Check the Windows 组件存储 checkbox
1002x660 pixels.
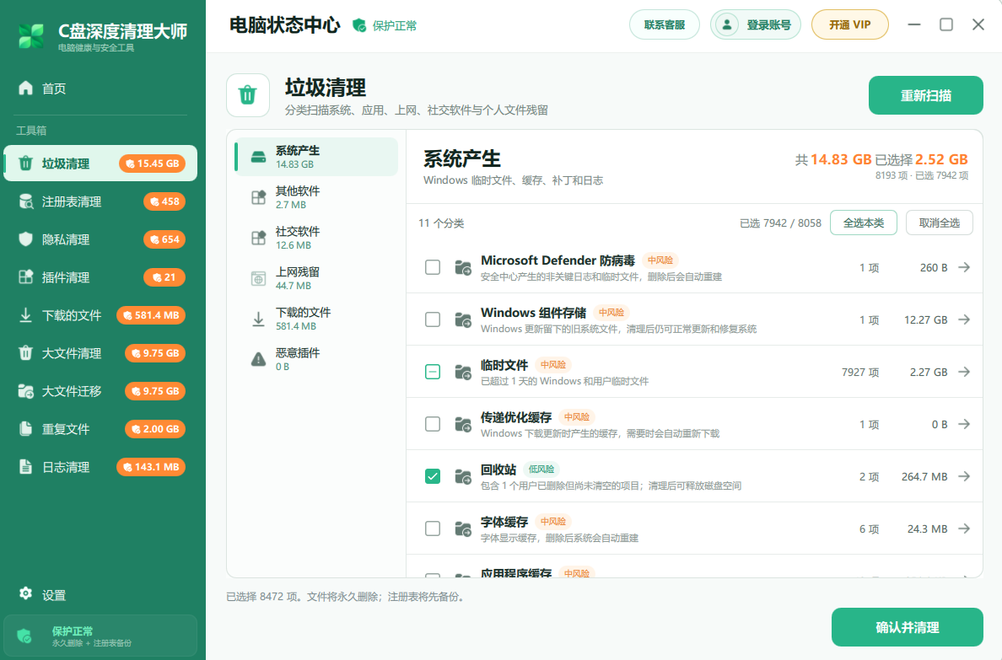433,319
